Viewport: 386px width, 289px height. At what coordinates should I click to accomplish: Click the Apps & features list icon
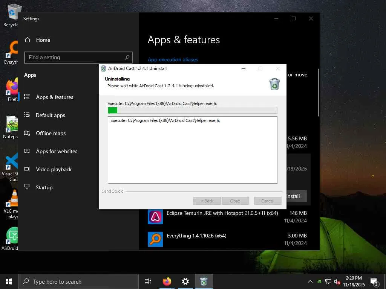click(27, 97)
